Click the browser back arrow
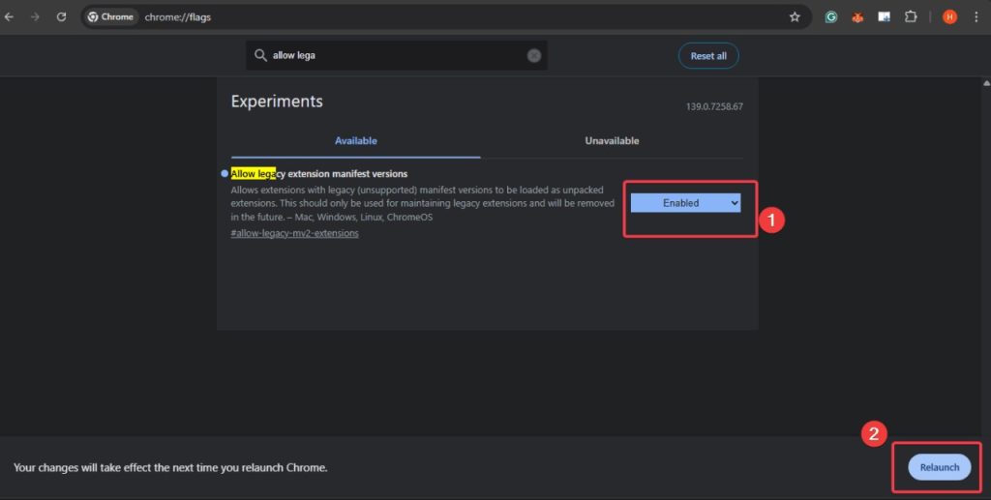991x500 pixels. tap(10, 16)
